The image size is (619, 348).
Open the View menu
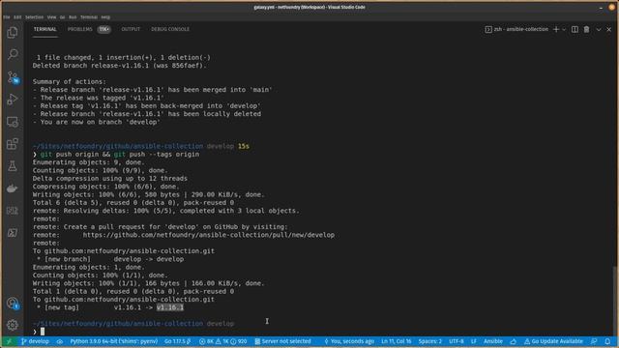click(x=51, y=17)
